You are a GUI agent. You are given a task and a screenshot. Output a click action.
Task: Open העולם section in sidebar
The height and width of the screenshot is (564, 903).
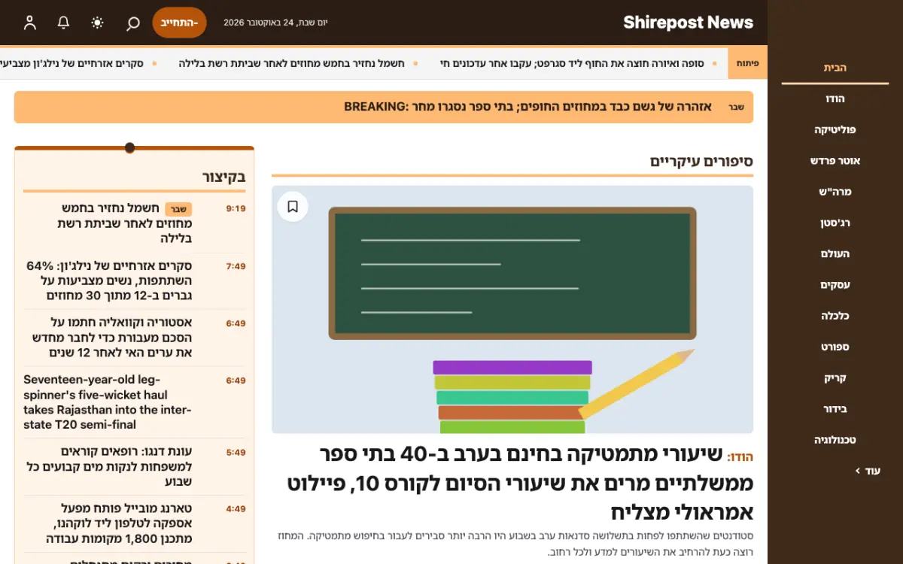(835, 254)
